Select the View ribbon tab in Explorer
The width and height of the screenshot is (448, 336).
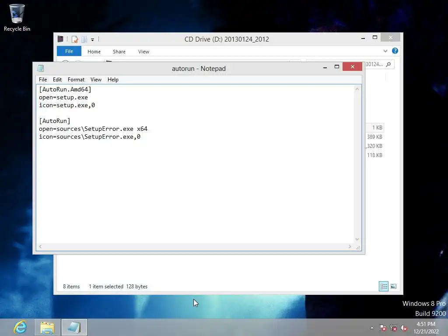tap(143, 52)
